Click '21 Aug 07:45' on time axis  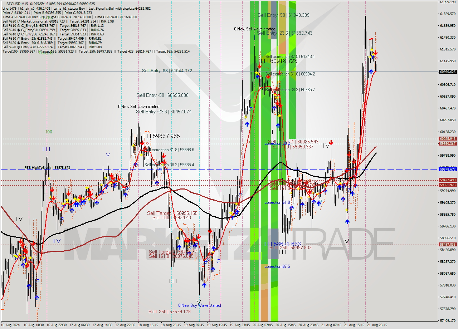click(331, 325)
